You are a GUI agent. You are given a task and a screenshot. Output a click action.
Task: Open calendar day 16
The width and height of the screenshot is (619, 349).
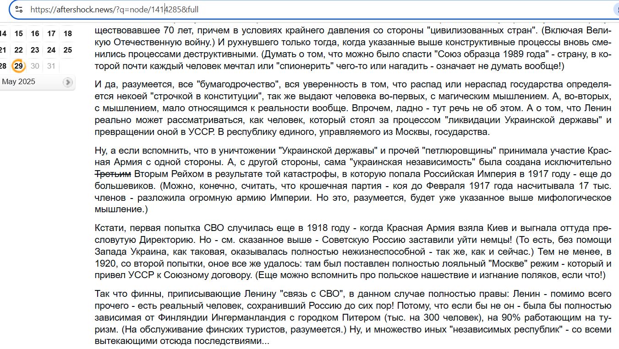click(x=35, y=33)
